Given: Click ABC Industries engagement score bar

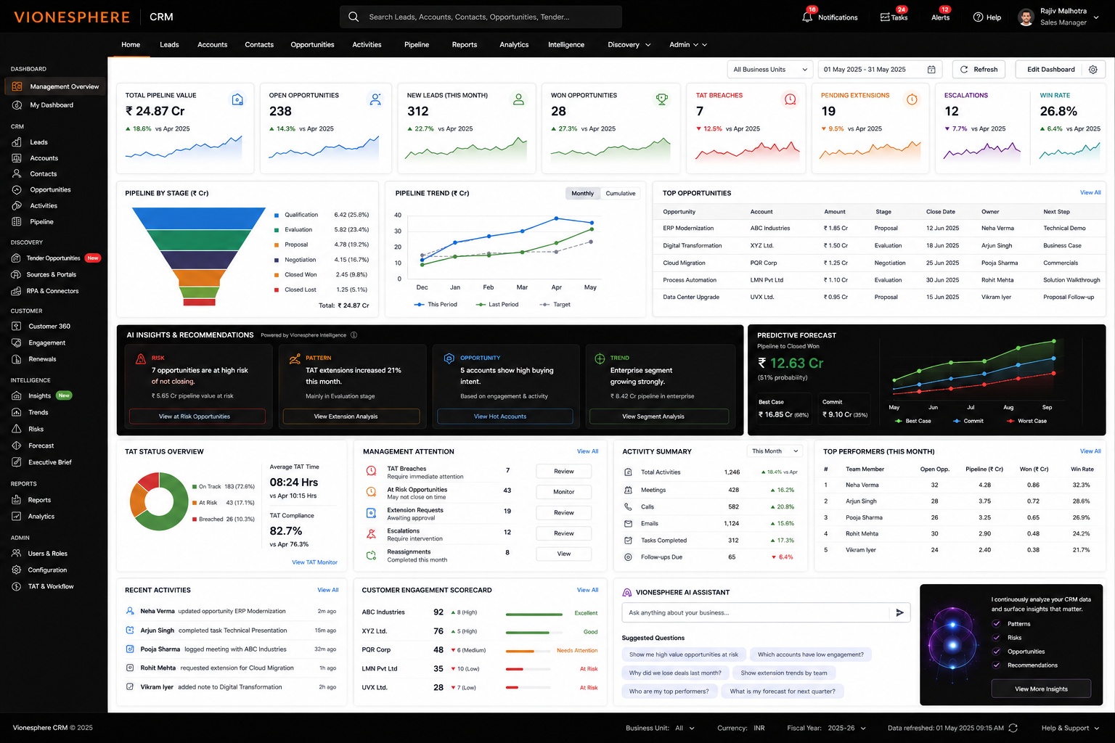Looking at the screenshot, I should (534, 613).
